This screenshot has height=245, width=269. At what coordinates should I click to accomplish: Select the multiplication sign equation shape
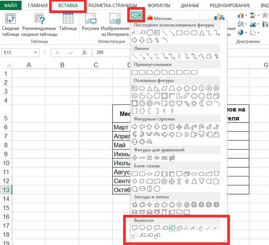[x=149, y=158]
